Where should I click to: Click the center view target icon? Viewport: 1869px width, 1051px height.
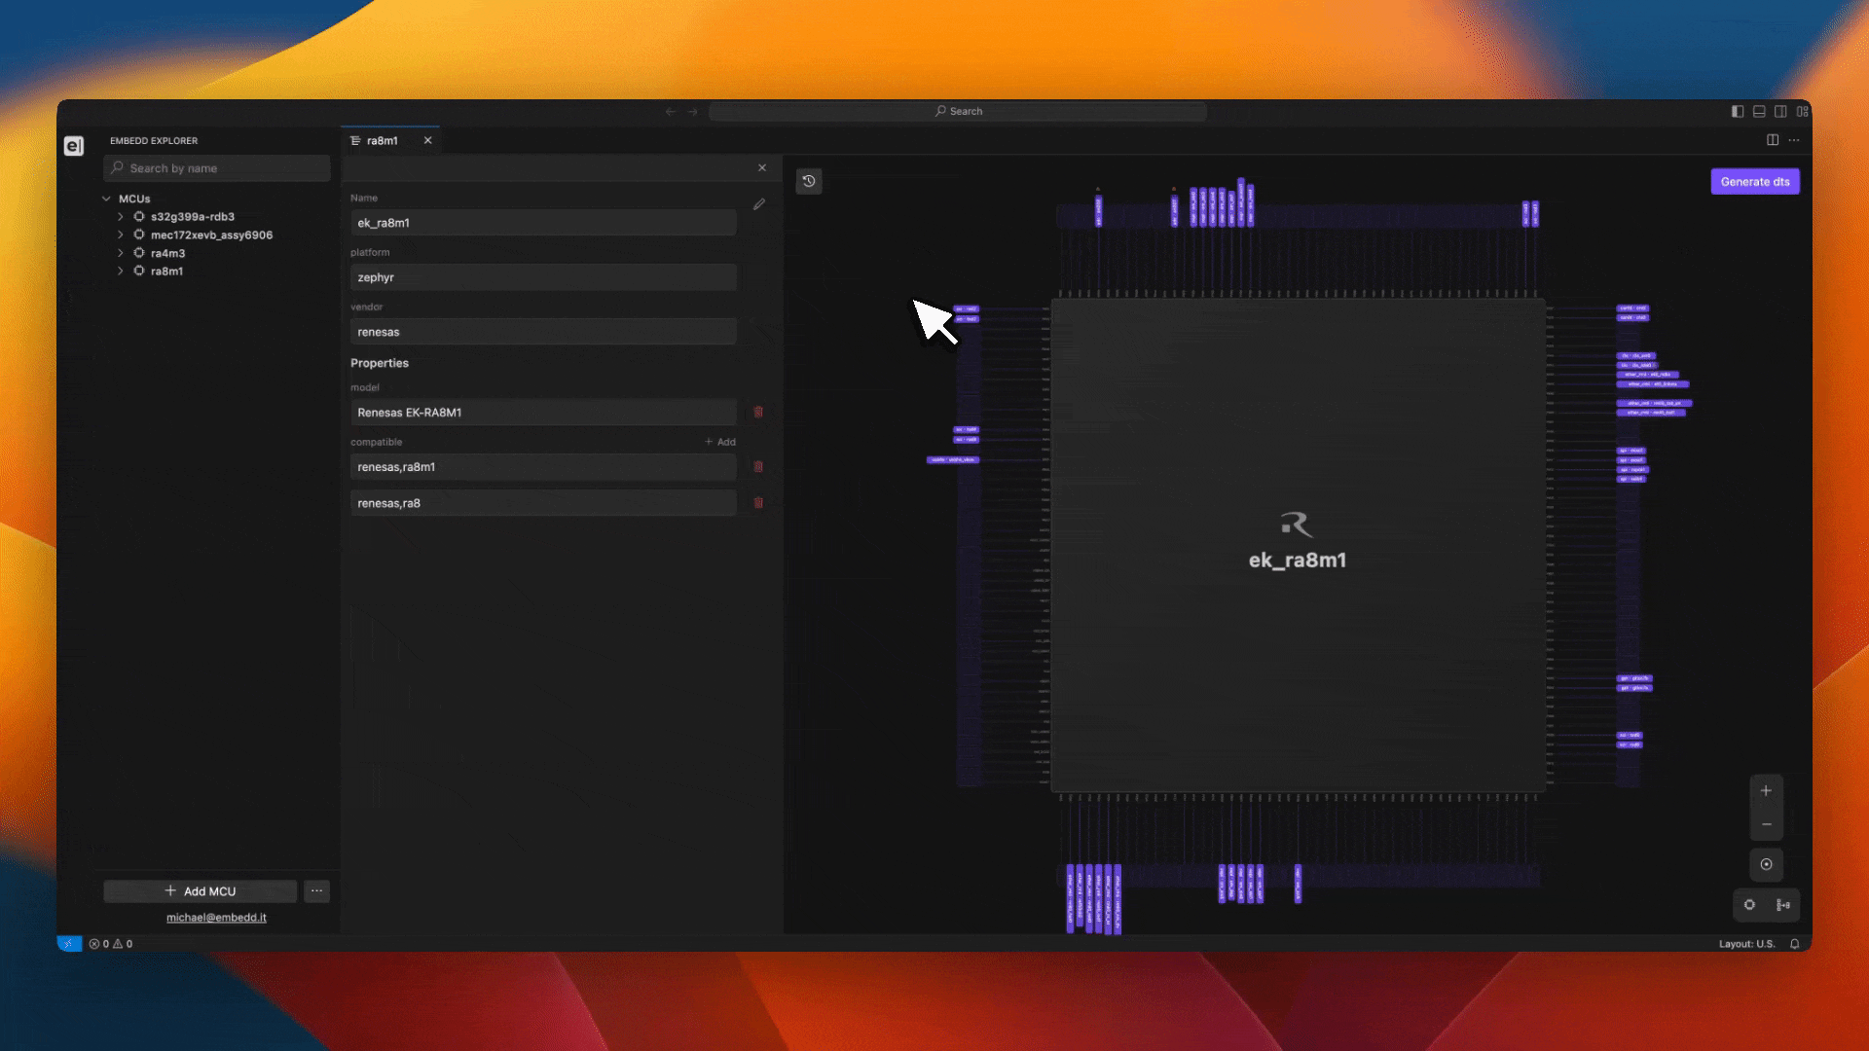pyautogui.click(x=1767, y=864)
